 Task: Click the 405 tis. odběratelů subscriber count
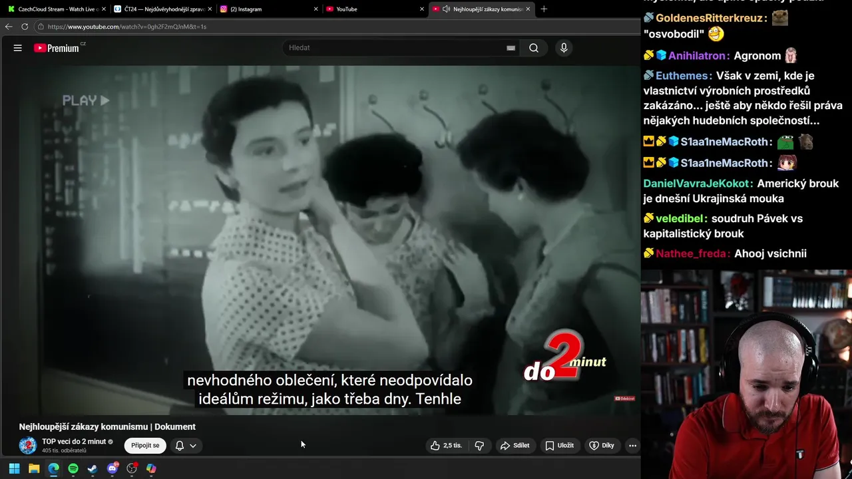click(64, 451)
